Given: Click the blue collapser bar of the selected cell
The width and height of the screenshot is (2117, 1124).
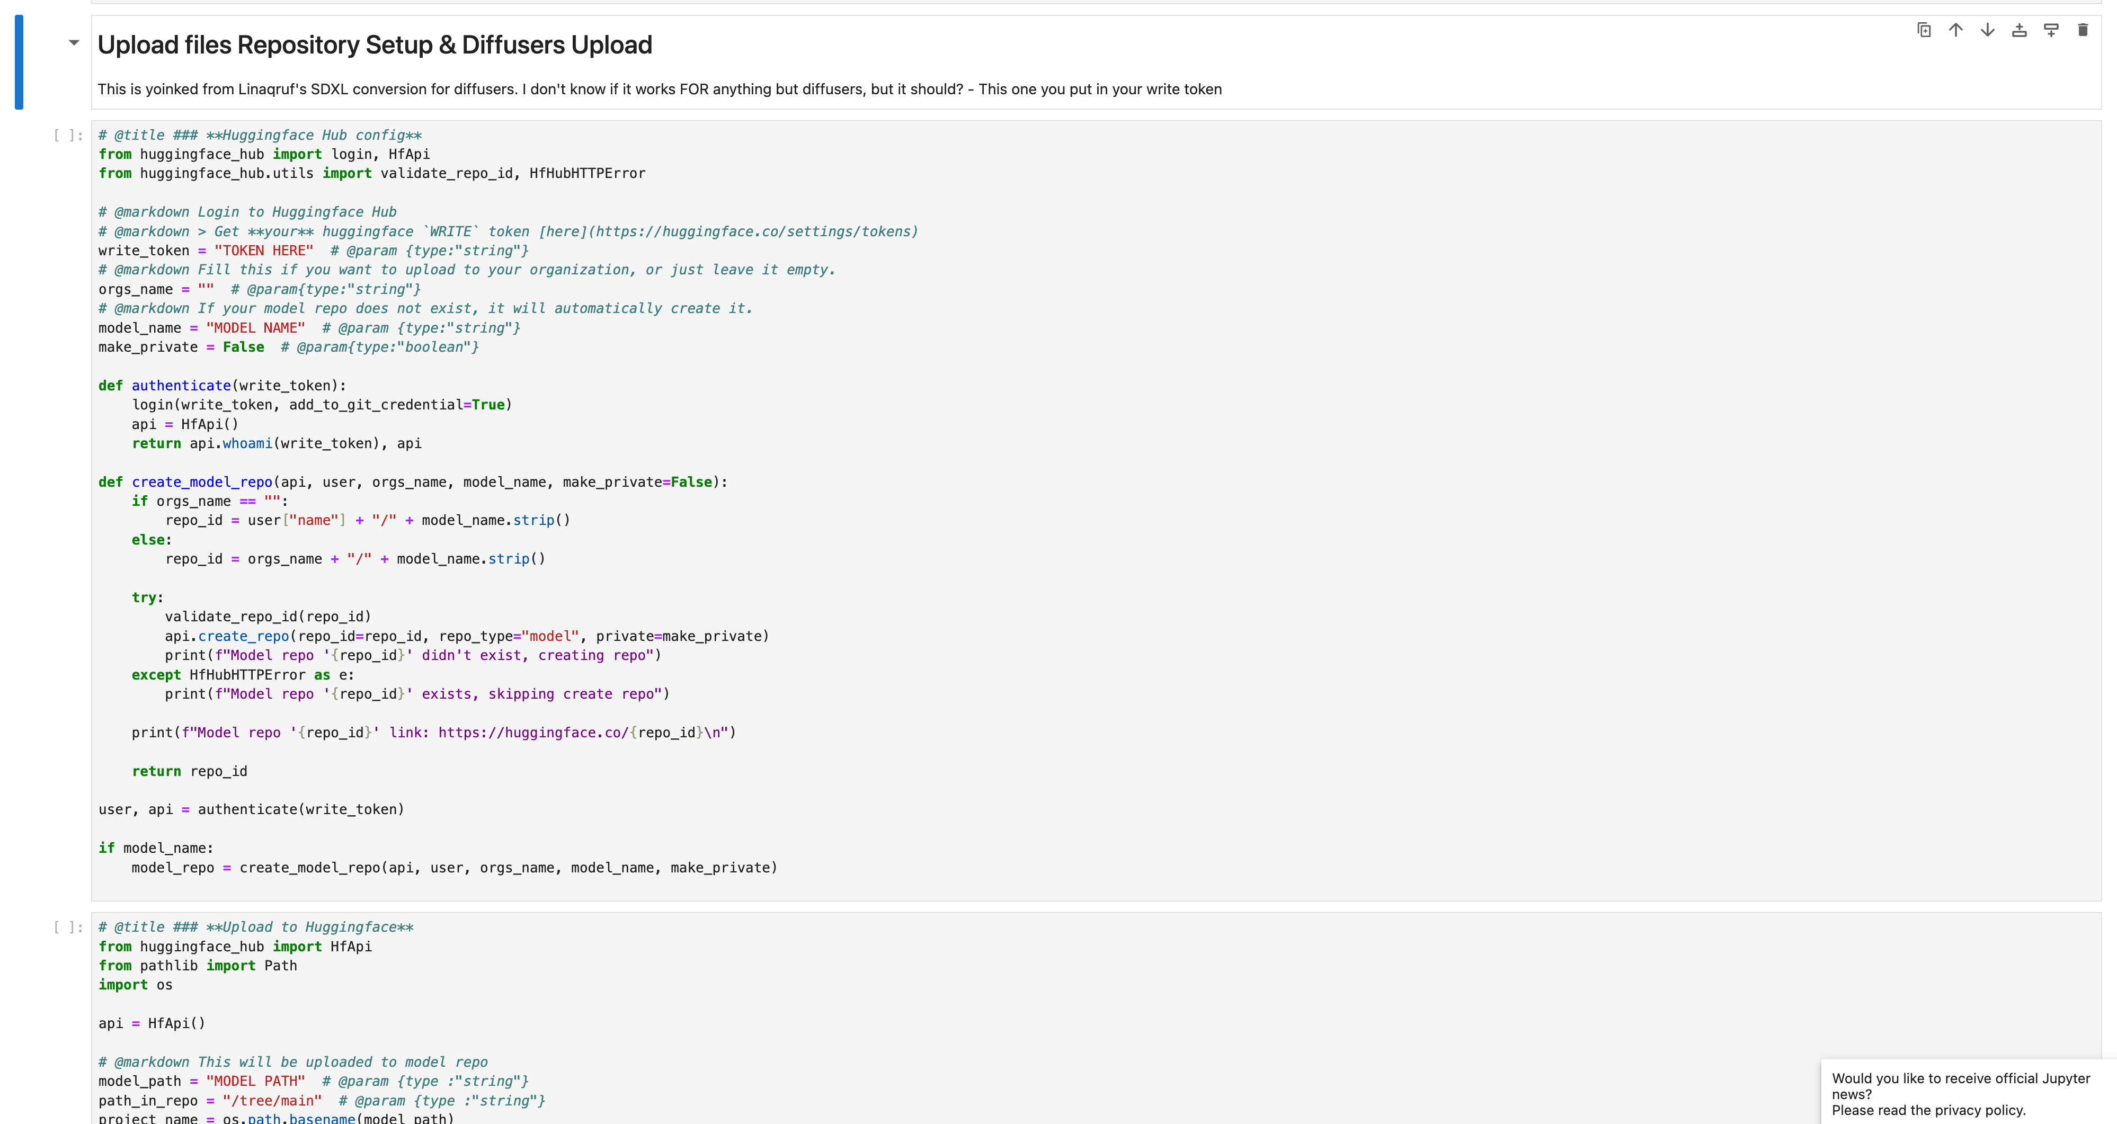Looking at the screenshot, I should click(19, 61).
